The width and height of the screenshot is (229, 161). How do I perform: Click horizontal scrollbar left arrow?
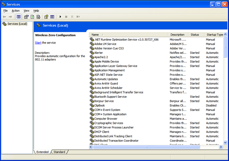point(91,147)
